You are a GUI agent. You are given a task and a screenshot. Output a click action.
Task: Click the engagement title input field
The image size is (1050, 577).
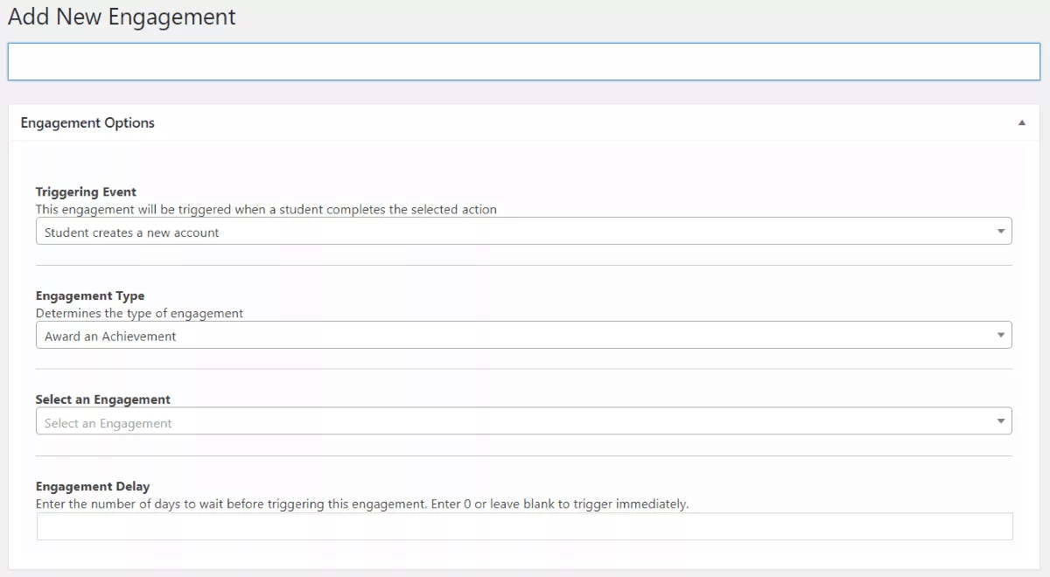tap(524, 62)
